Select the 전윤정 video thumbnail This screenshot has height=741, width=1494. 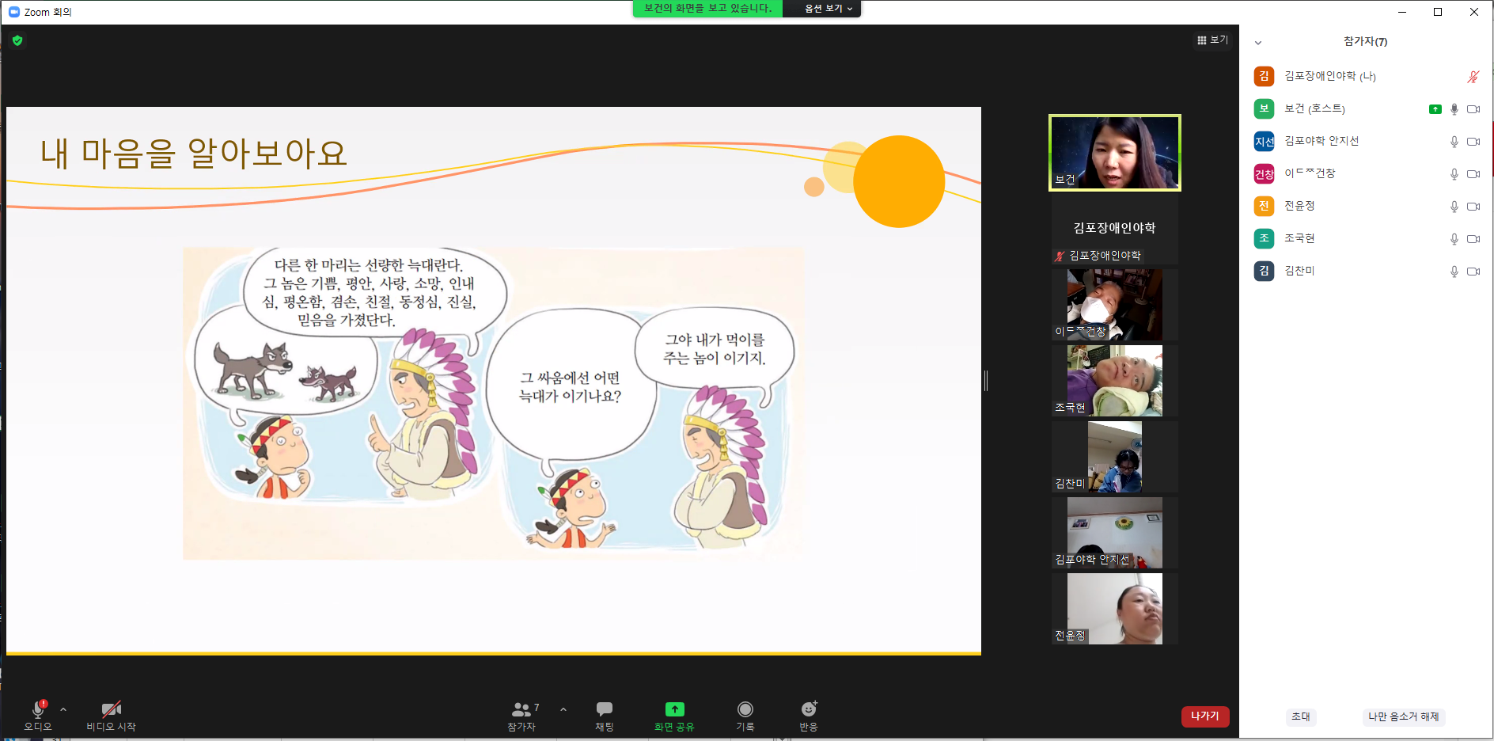[1114, 609]
